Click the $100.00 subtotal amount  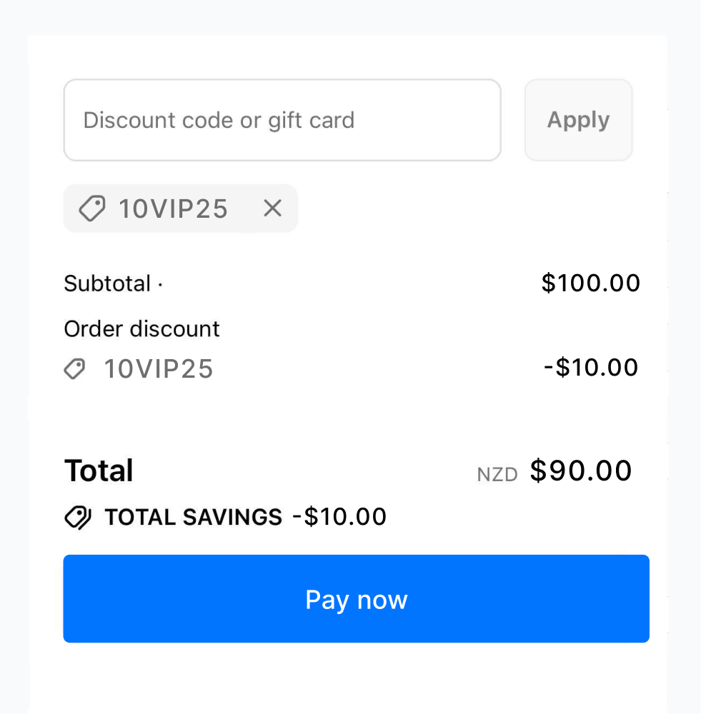(591, 283)
